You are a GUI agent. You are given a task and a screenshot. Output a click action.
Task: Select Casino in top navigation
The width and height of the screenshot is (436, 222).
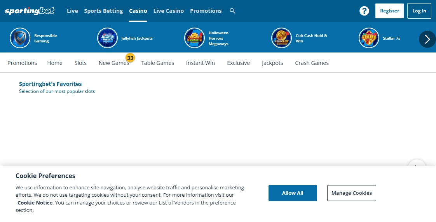pos(138,11)
